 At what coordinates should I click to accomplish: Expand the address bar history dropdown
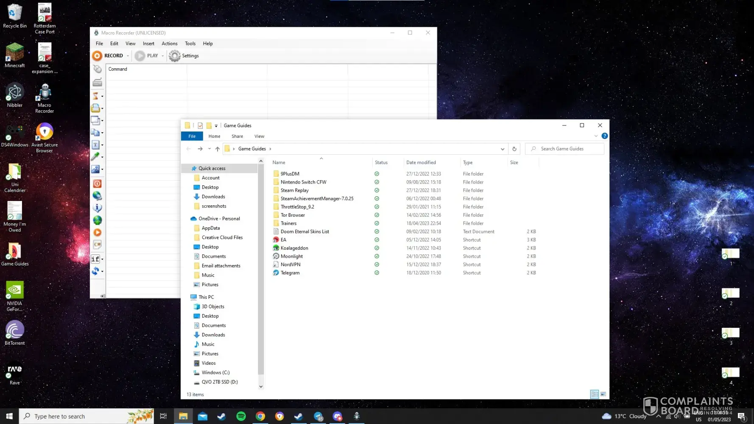(502, 149)
